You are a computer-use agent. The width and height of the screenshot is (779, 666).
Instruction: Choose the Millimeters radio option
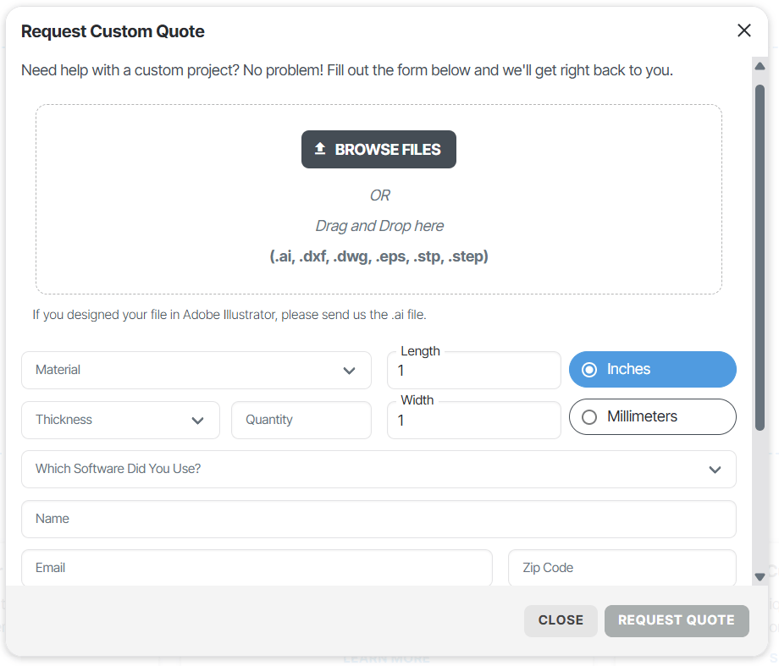(590, 417)
